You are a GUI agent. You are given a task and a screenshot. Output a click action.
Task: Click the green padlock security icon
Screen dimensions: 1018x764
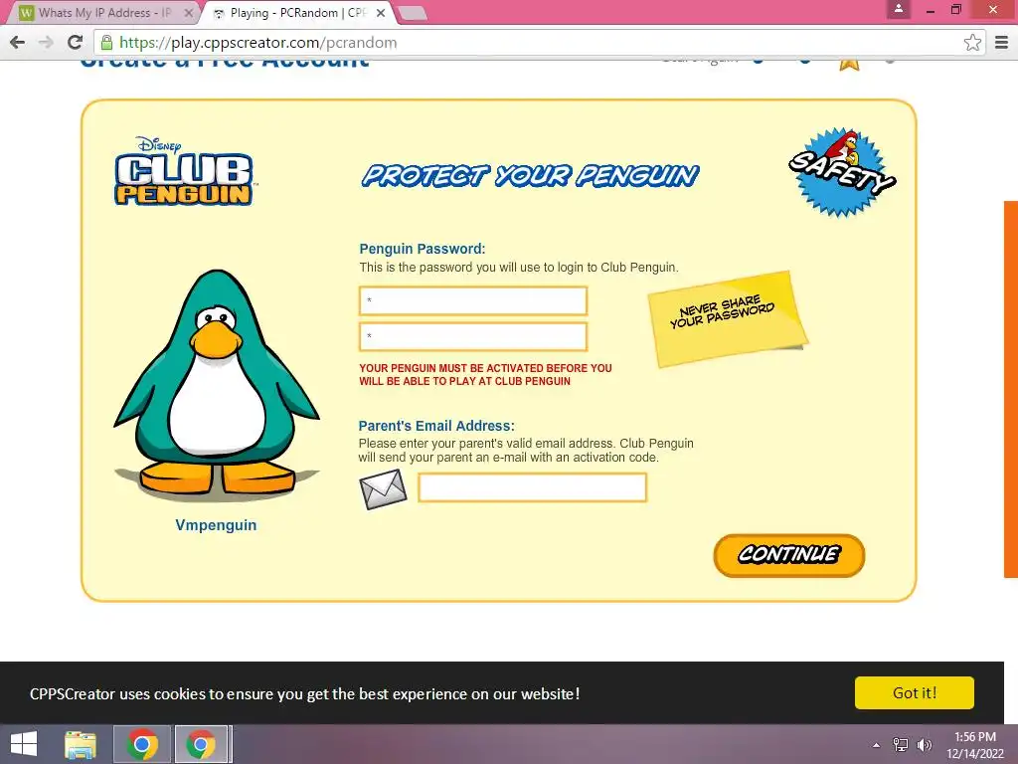tap(107, 43)
